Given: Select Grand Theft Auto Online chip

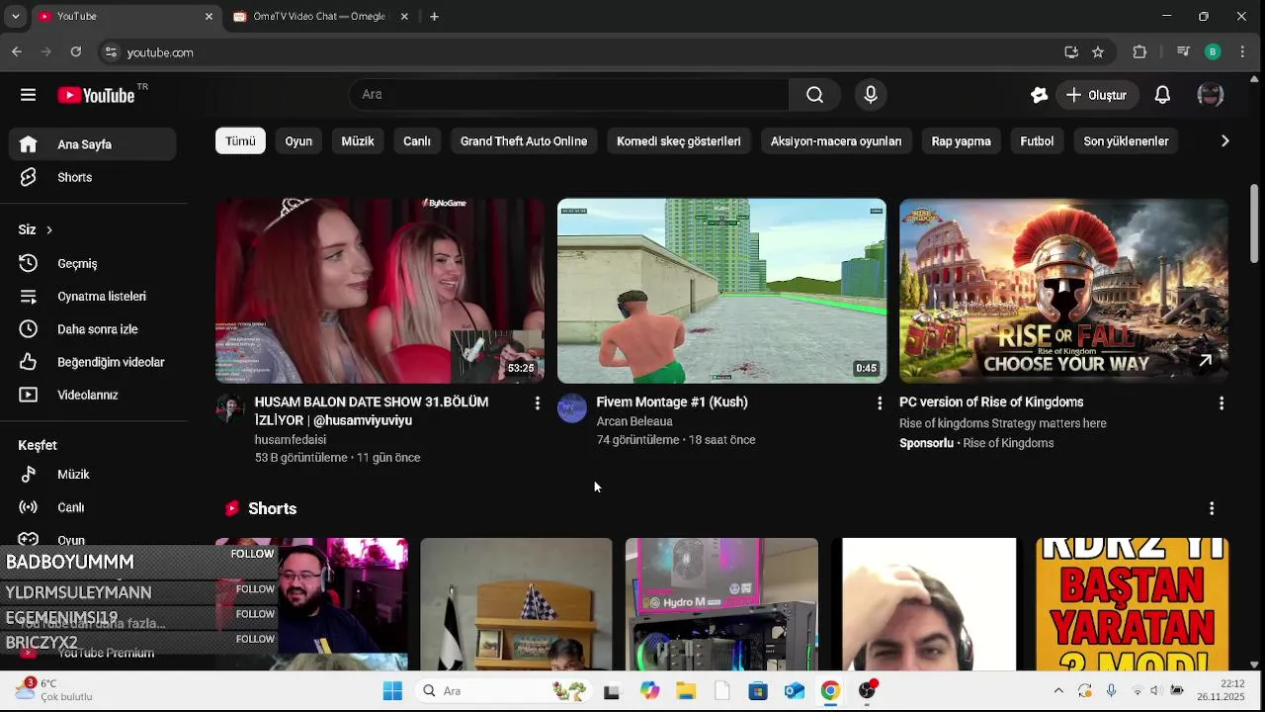Looking at the screenshot, I should click(x=524, y=141).
